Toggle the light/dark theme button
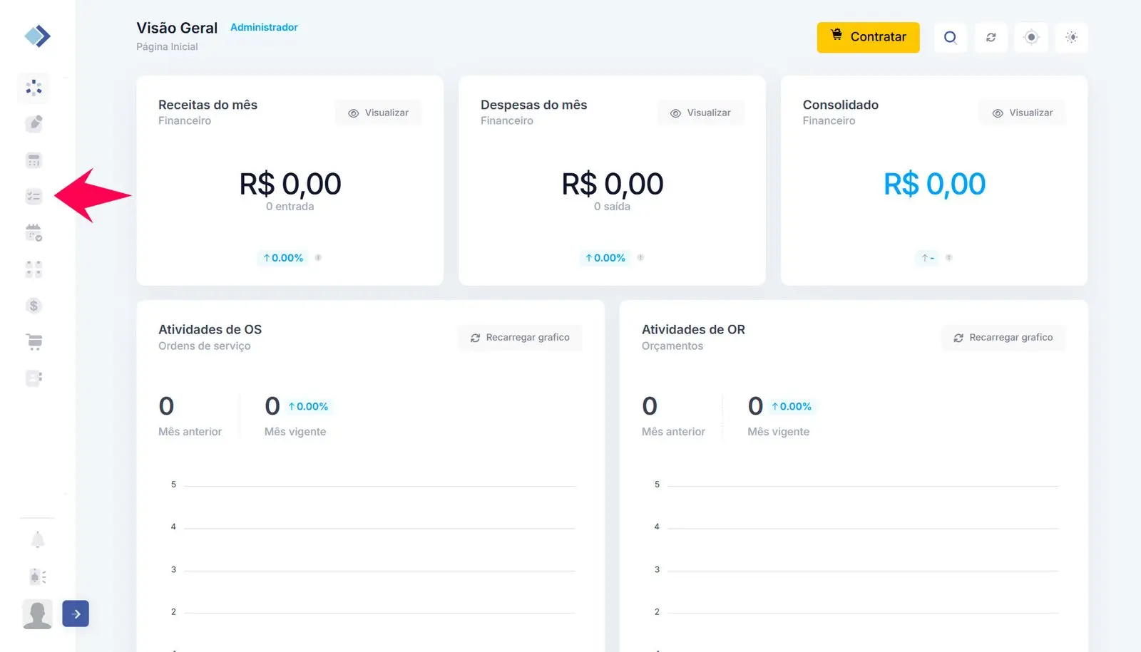Viewport: 1141px width, 652px height. click(x=1071, y=37)
